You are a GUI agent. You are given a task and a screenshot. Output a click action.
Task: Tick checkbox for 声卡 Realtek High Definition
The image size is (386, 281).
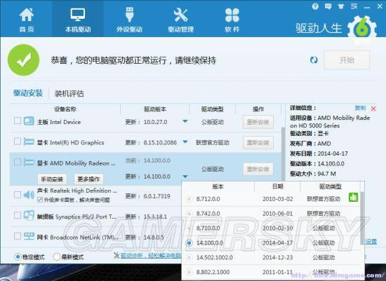point(18,195)
